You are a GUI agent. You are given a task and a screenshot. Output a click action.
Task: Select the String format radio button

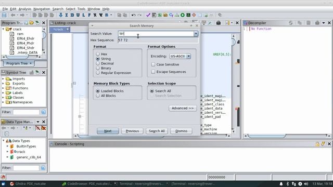(98, 59)
